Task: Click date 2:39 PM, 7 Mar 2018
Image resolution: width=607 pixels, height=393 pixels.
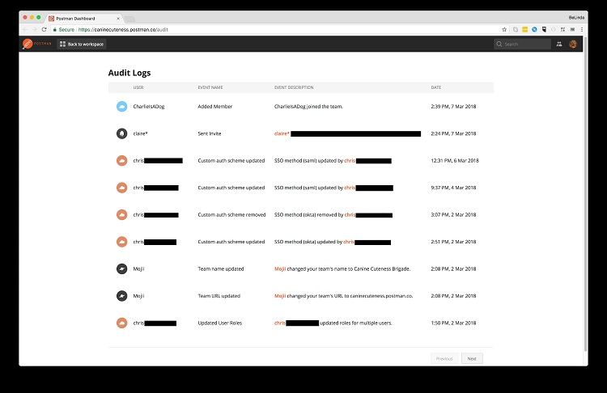Action: [x=453, y=107]
